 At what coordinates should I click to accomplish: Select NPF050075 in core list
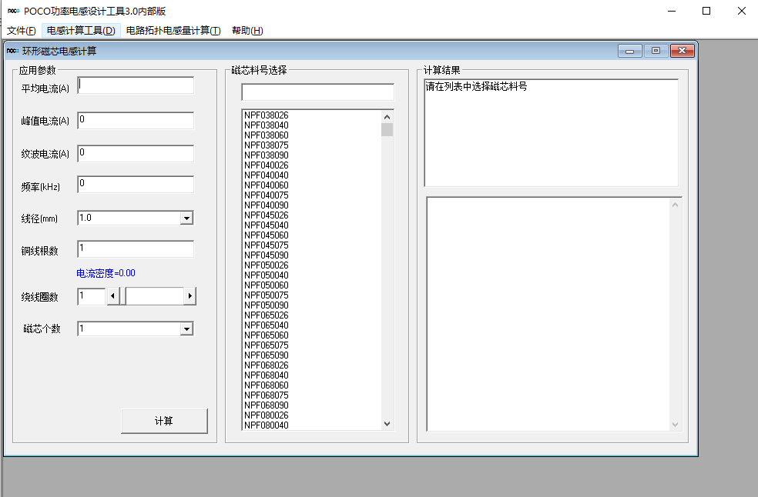[312, 295]
